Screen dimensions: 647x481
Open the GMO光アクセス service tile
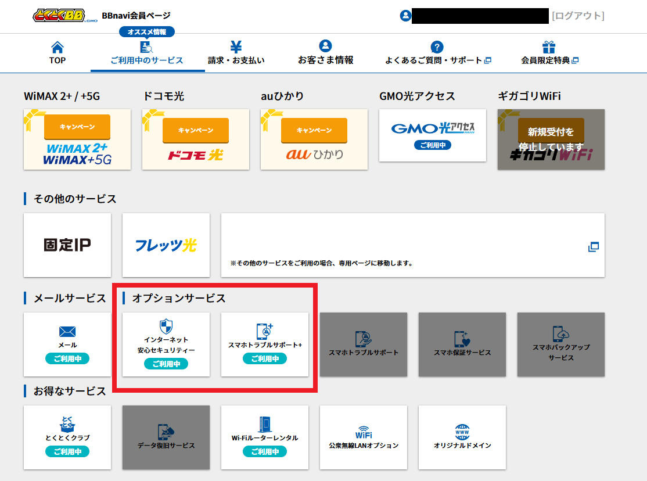coord(433,135)
